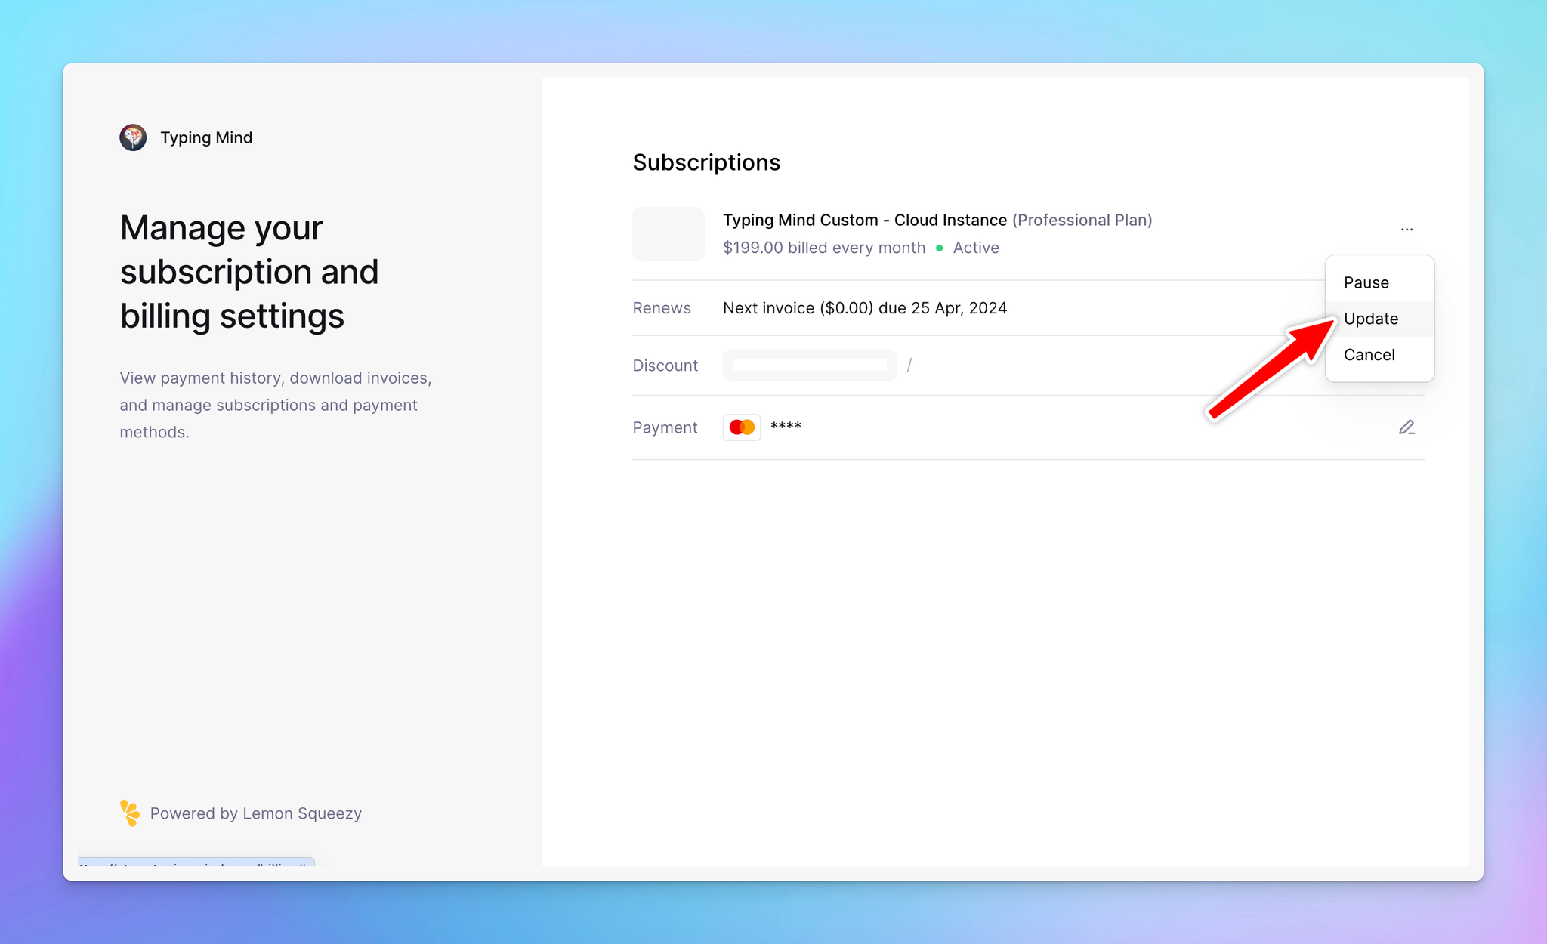
Task: Click the Typing Mind Custom - Cloud Instance title
Action: [x=865, y=220]
